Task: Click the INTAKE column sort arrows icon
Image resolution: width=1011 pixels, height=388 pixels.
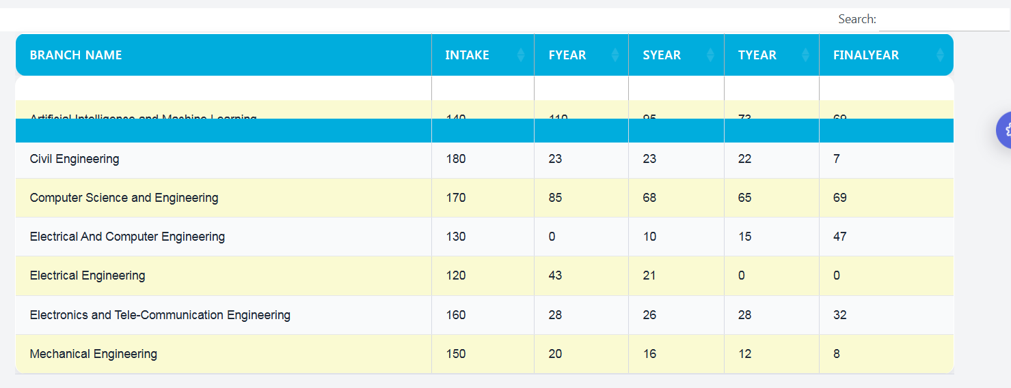Action: coord(521,55)
